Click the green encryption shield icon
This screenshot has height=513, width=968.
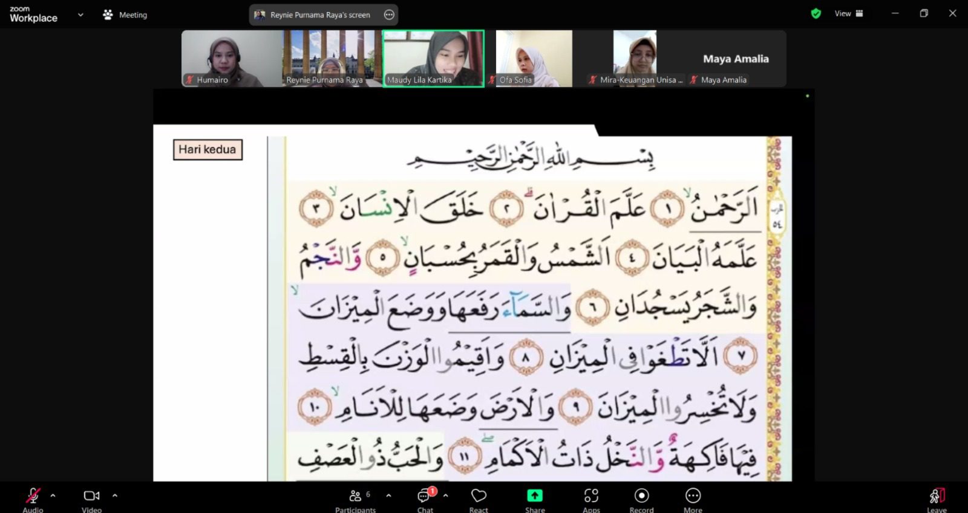816,13
